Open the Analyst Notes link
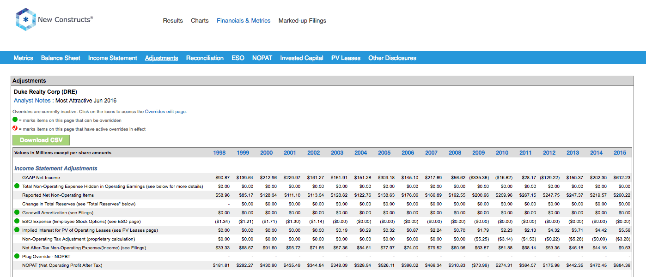 32,101
